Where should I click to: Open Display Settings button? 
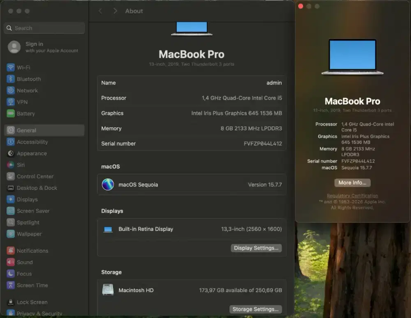(256, 248)
